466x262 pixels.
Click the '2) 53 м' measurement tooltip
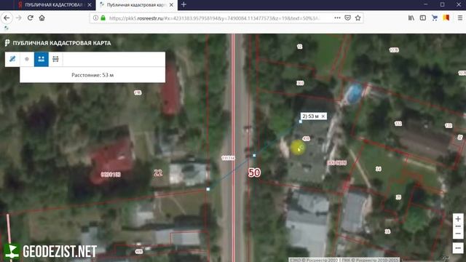tap(314, 116)
